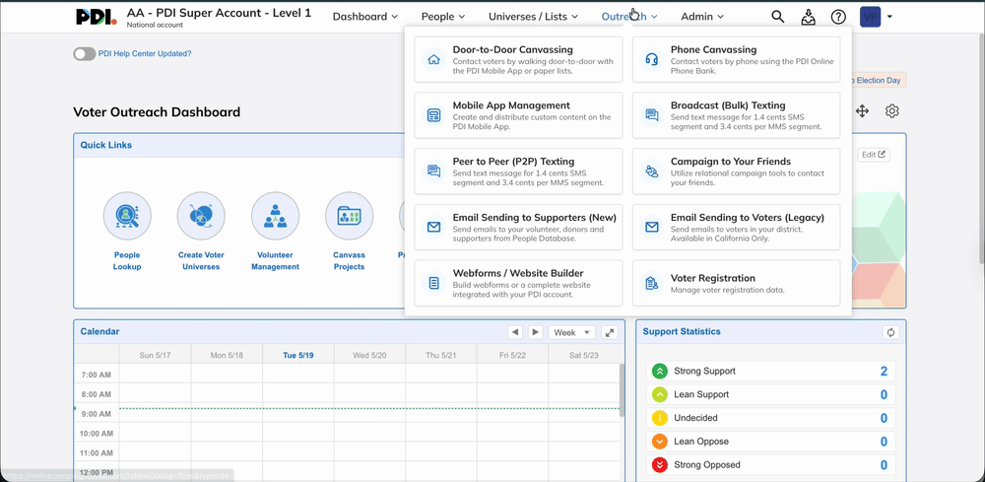
Task: Click the Sat 5/23 column header
Action: 584,355
